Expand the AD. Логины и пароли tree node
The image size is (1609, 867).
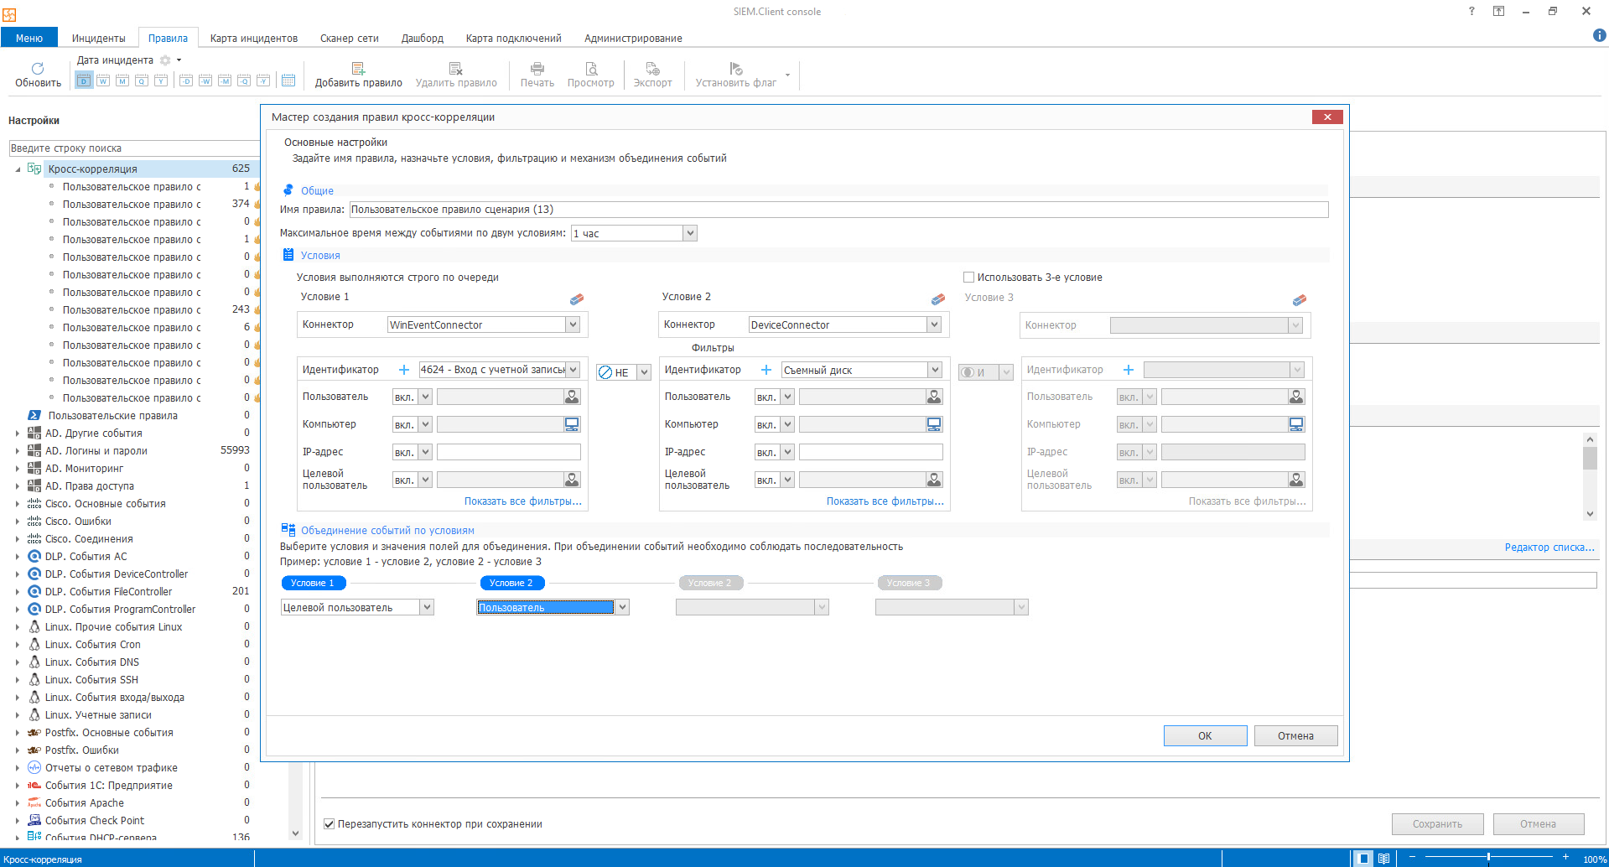coord(18,451)
